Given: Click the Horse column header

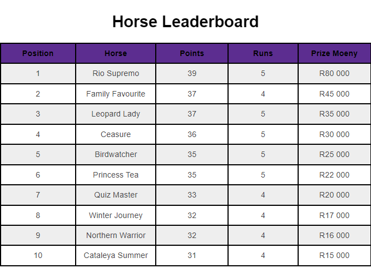Looking at the screenshot, I should click(x=116, y=53).
